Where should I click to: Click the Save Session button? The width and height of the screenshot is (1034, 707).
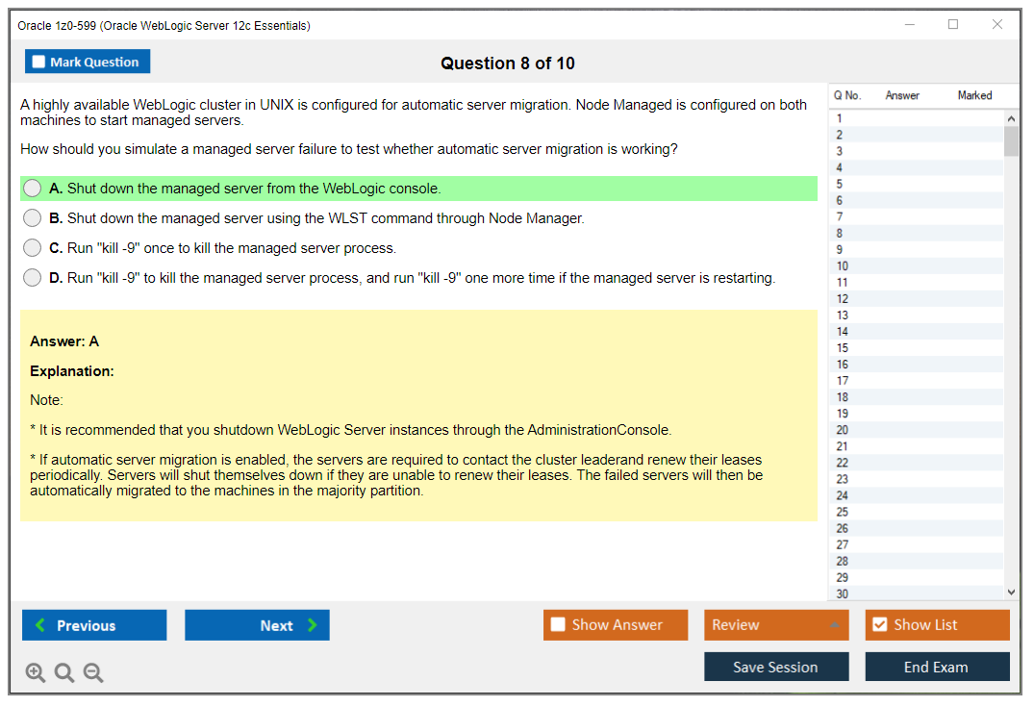775,667
